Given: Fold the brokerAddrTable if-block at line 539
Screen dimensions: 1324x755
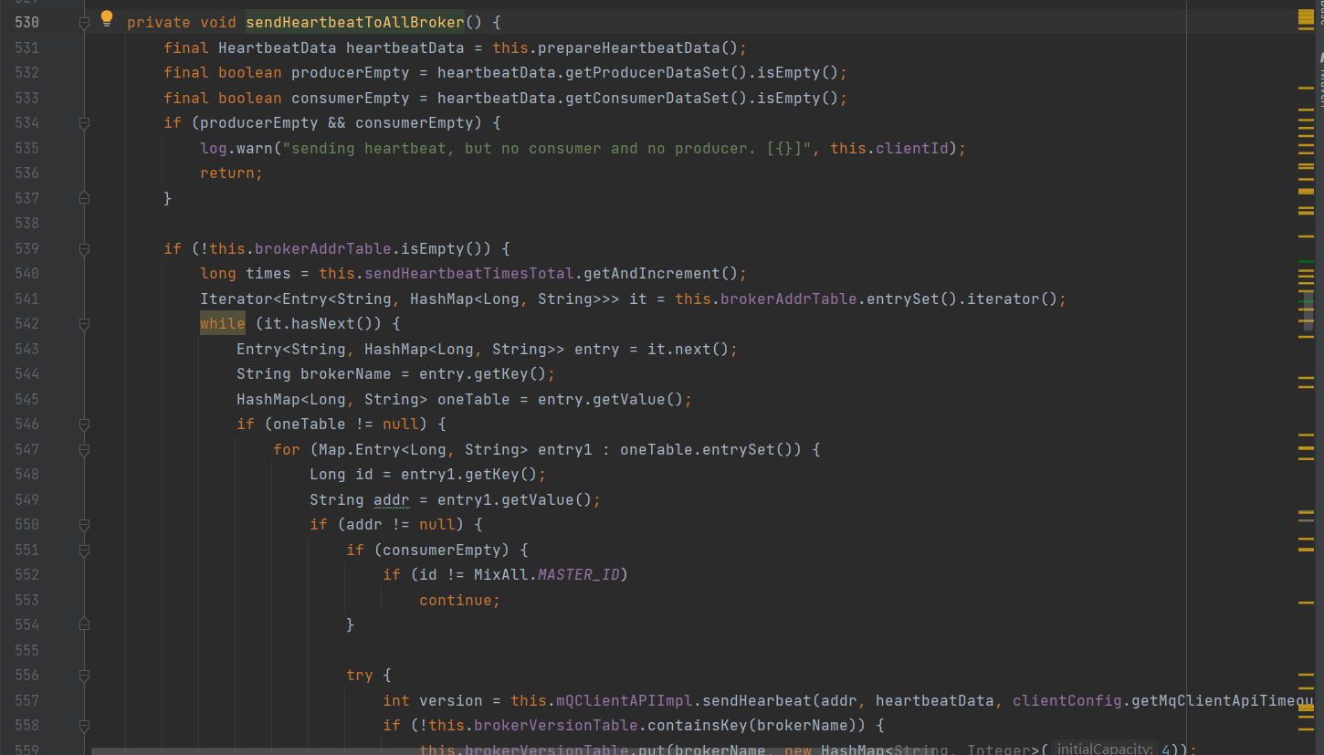Looking at the screenshot, I should coord(84,248).
